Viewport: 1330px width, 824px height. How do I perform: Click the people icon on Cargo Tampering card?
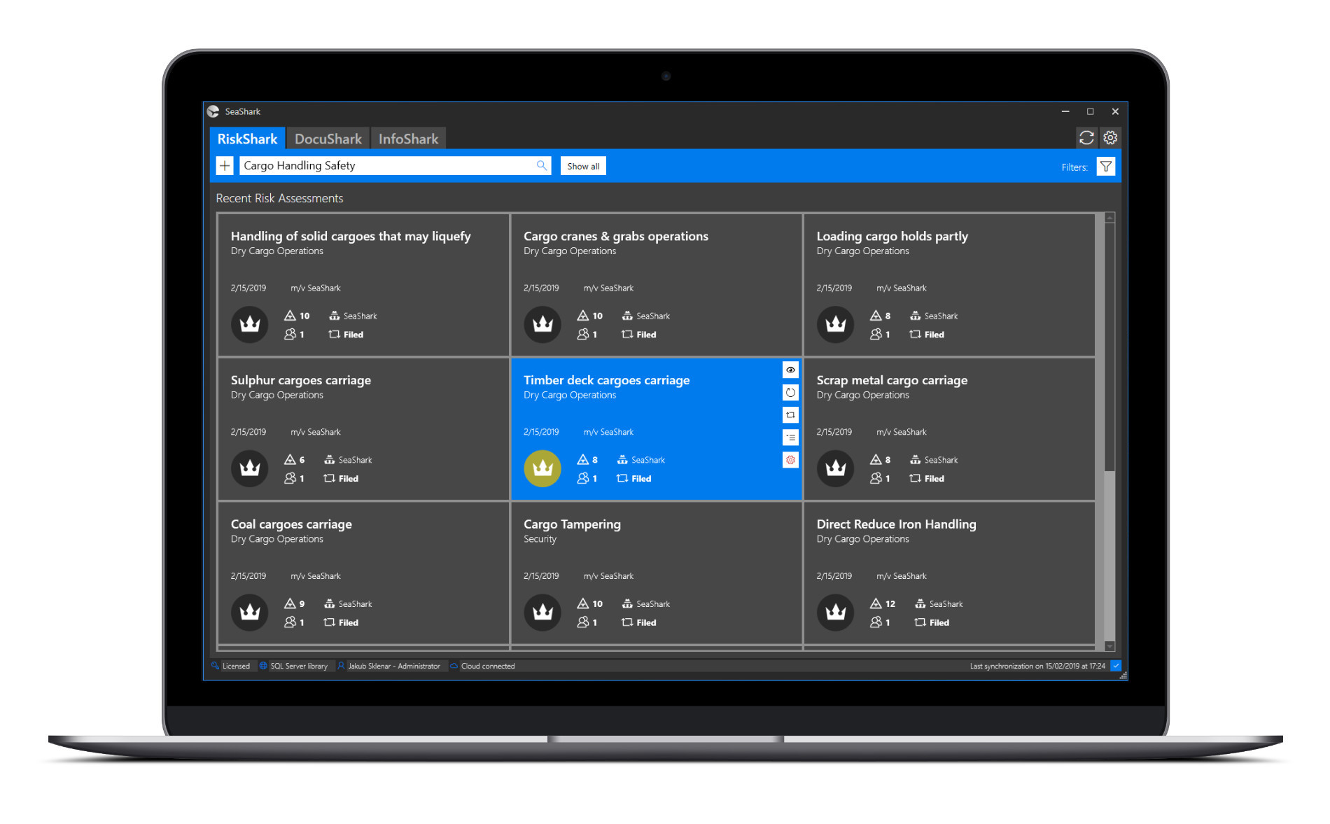[583, 622]
